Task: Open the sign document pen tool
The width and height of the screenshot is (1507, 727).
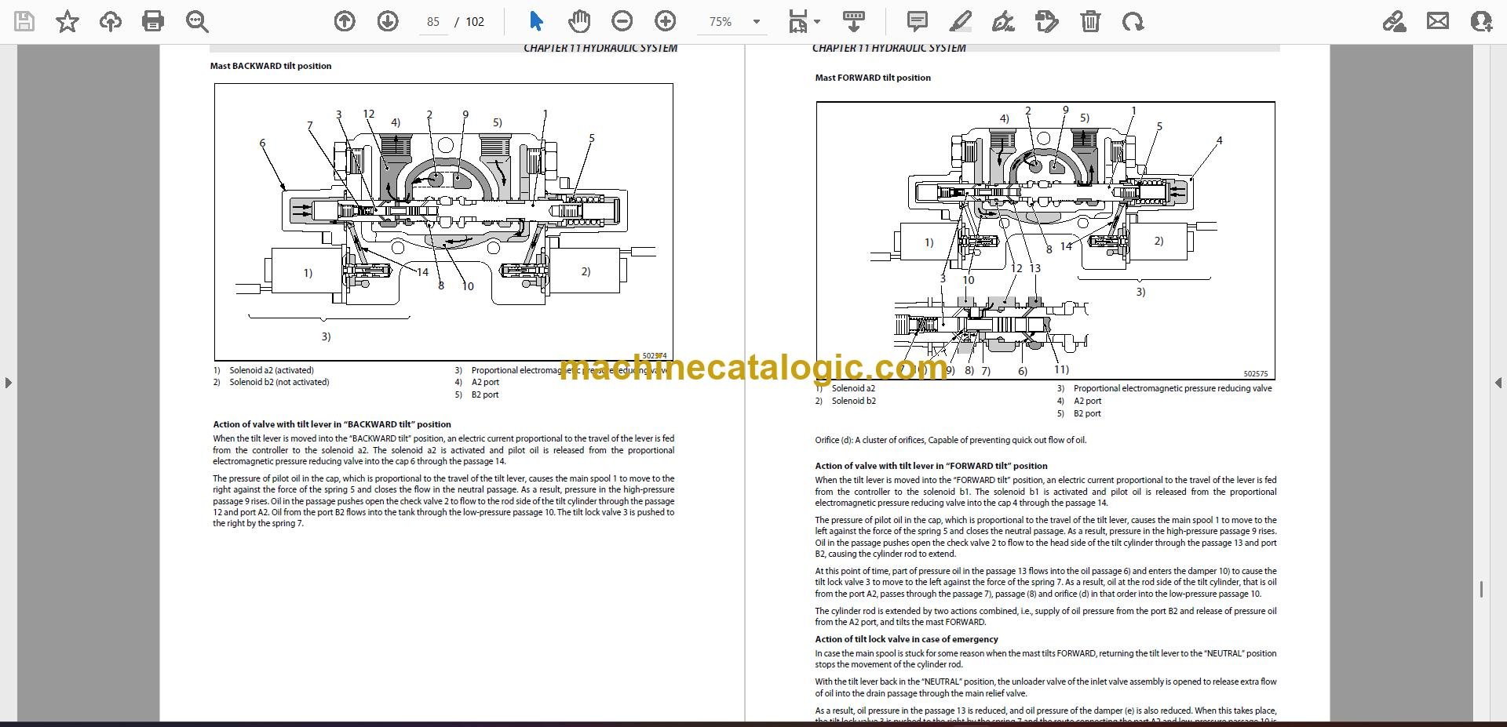Action: [x=1003, y=21]
